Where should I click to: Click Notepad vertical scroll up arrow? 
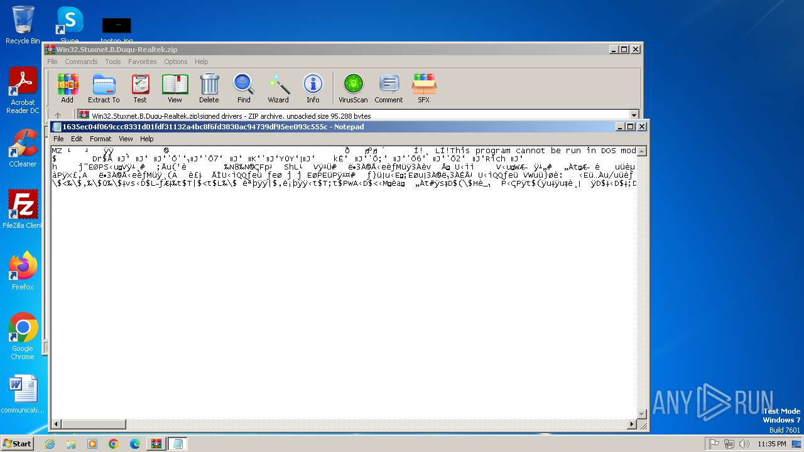642,151
